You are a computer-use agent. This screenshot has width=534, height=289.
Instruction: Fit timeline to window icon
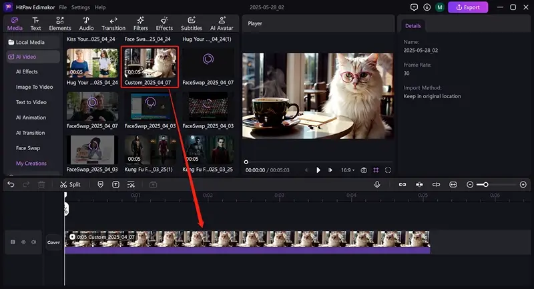tap(453, 184)
